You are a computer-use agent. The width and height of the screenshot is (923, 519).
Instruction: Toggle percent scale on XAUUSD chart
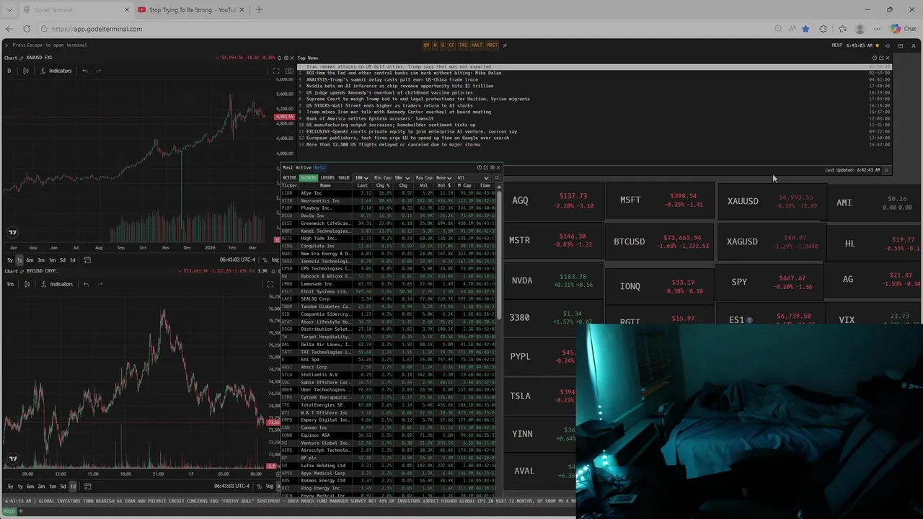pyautogui.click(x=265, y=259)
